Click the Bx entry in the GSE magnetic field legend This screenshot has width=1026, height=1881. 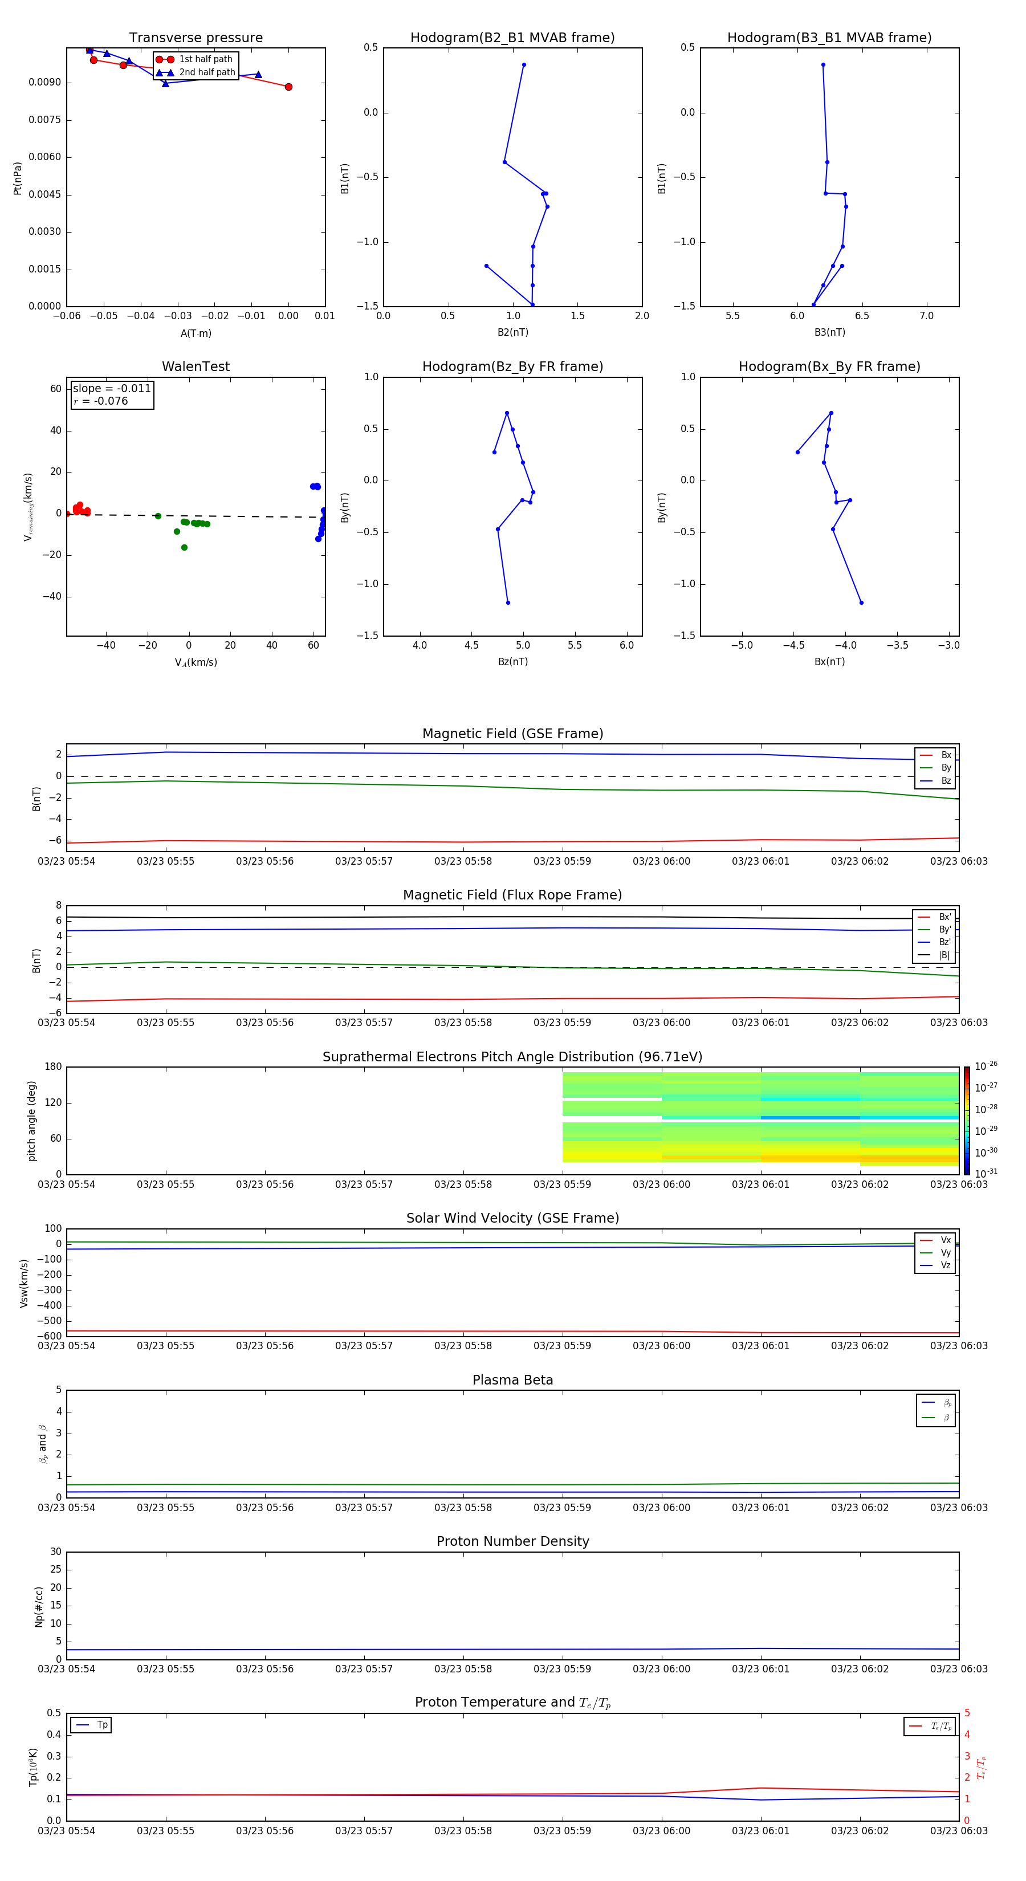[935, 755]
